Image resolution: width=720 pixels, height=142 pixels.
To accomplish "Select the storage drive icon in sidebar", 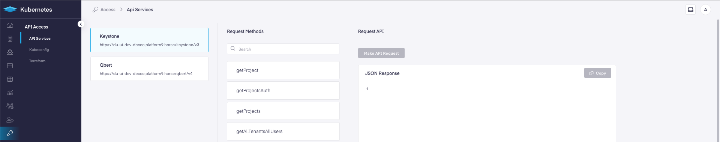I will tap(10, 66).
